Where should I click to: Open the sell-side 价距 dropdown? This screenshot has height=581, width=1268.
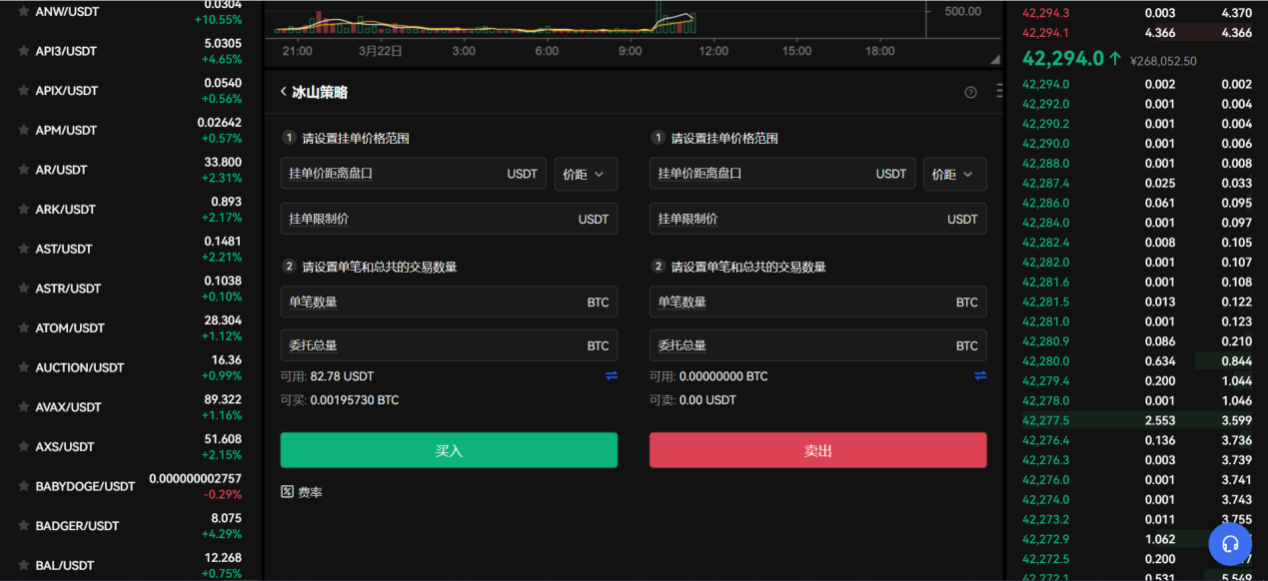954,173
